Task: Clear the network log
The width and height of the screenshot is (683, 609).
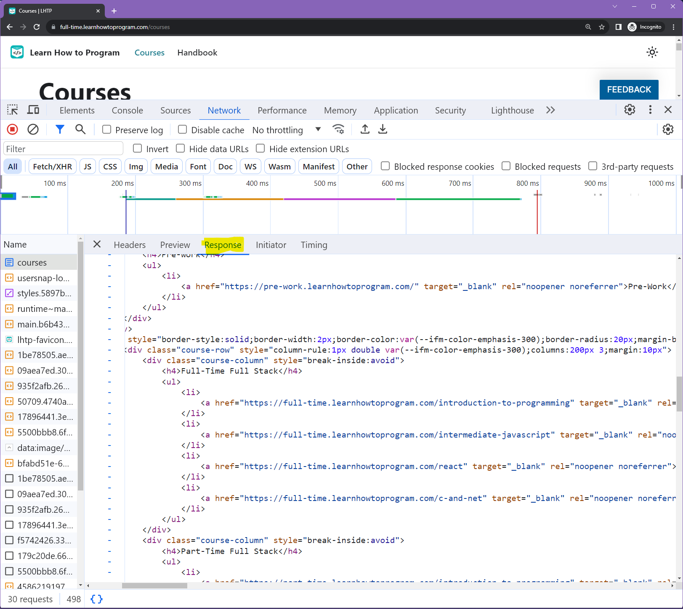Action: click(33, 129)
